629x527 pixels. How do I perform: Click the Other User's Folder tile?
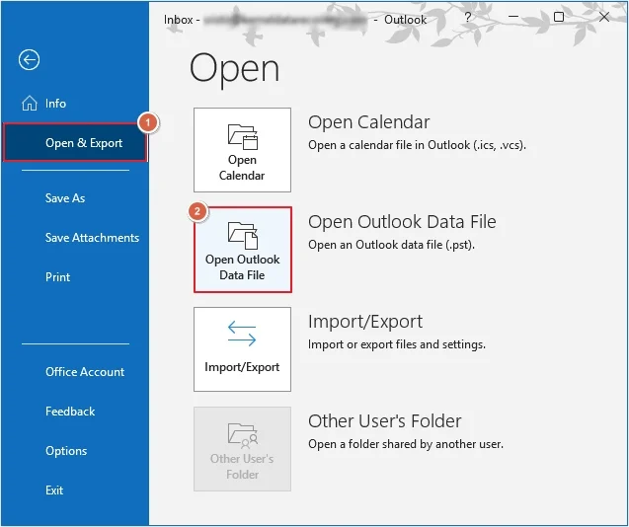click(x=242, y=449)
